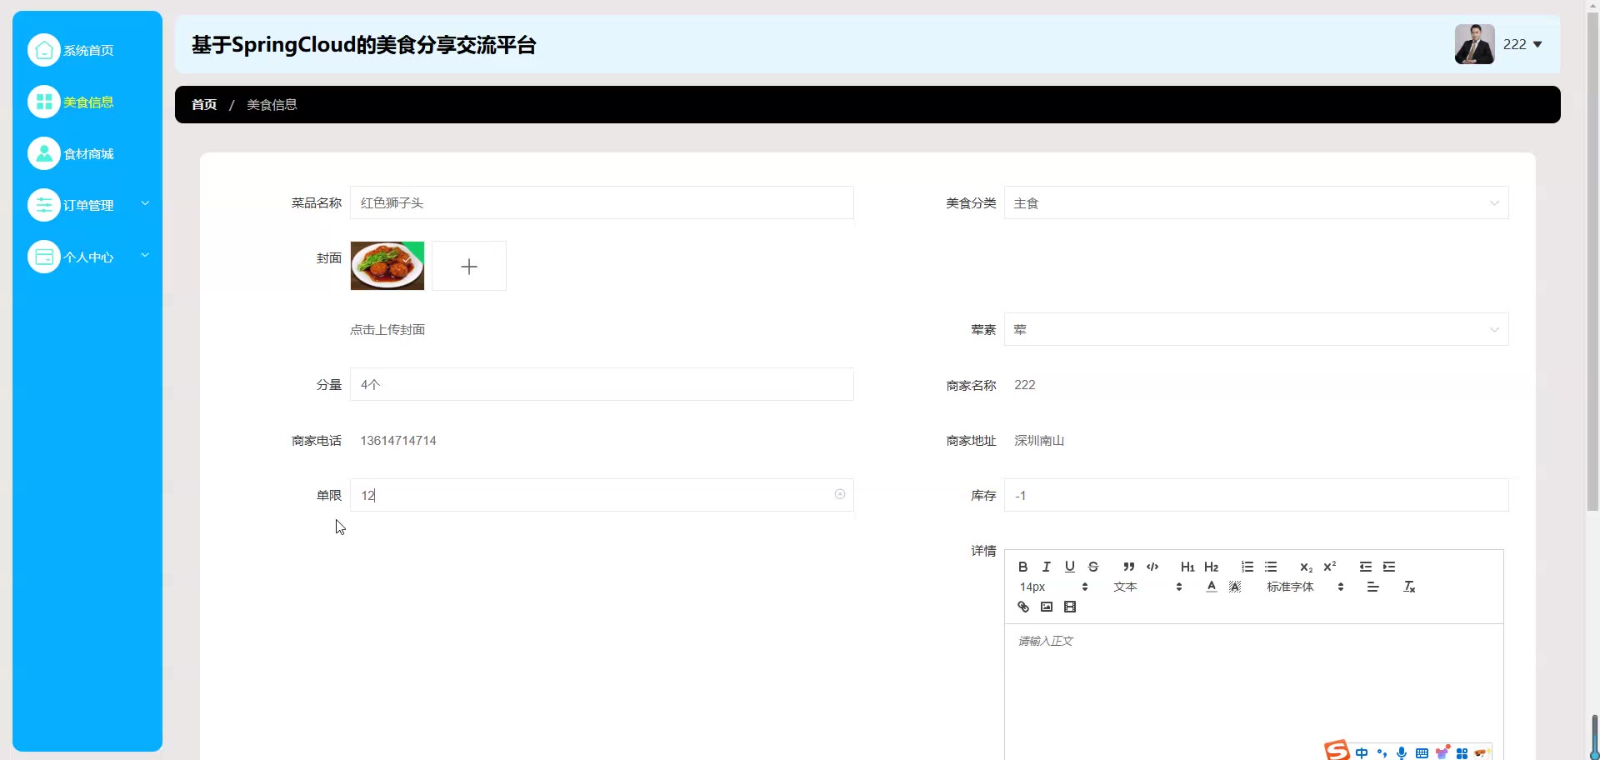Decrease indent with the outdent icon
Viewport: 1600px width, 760px height.
(x=1365, y=567)
